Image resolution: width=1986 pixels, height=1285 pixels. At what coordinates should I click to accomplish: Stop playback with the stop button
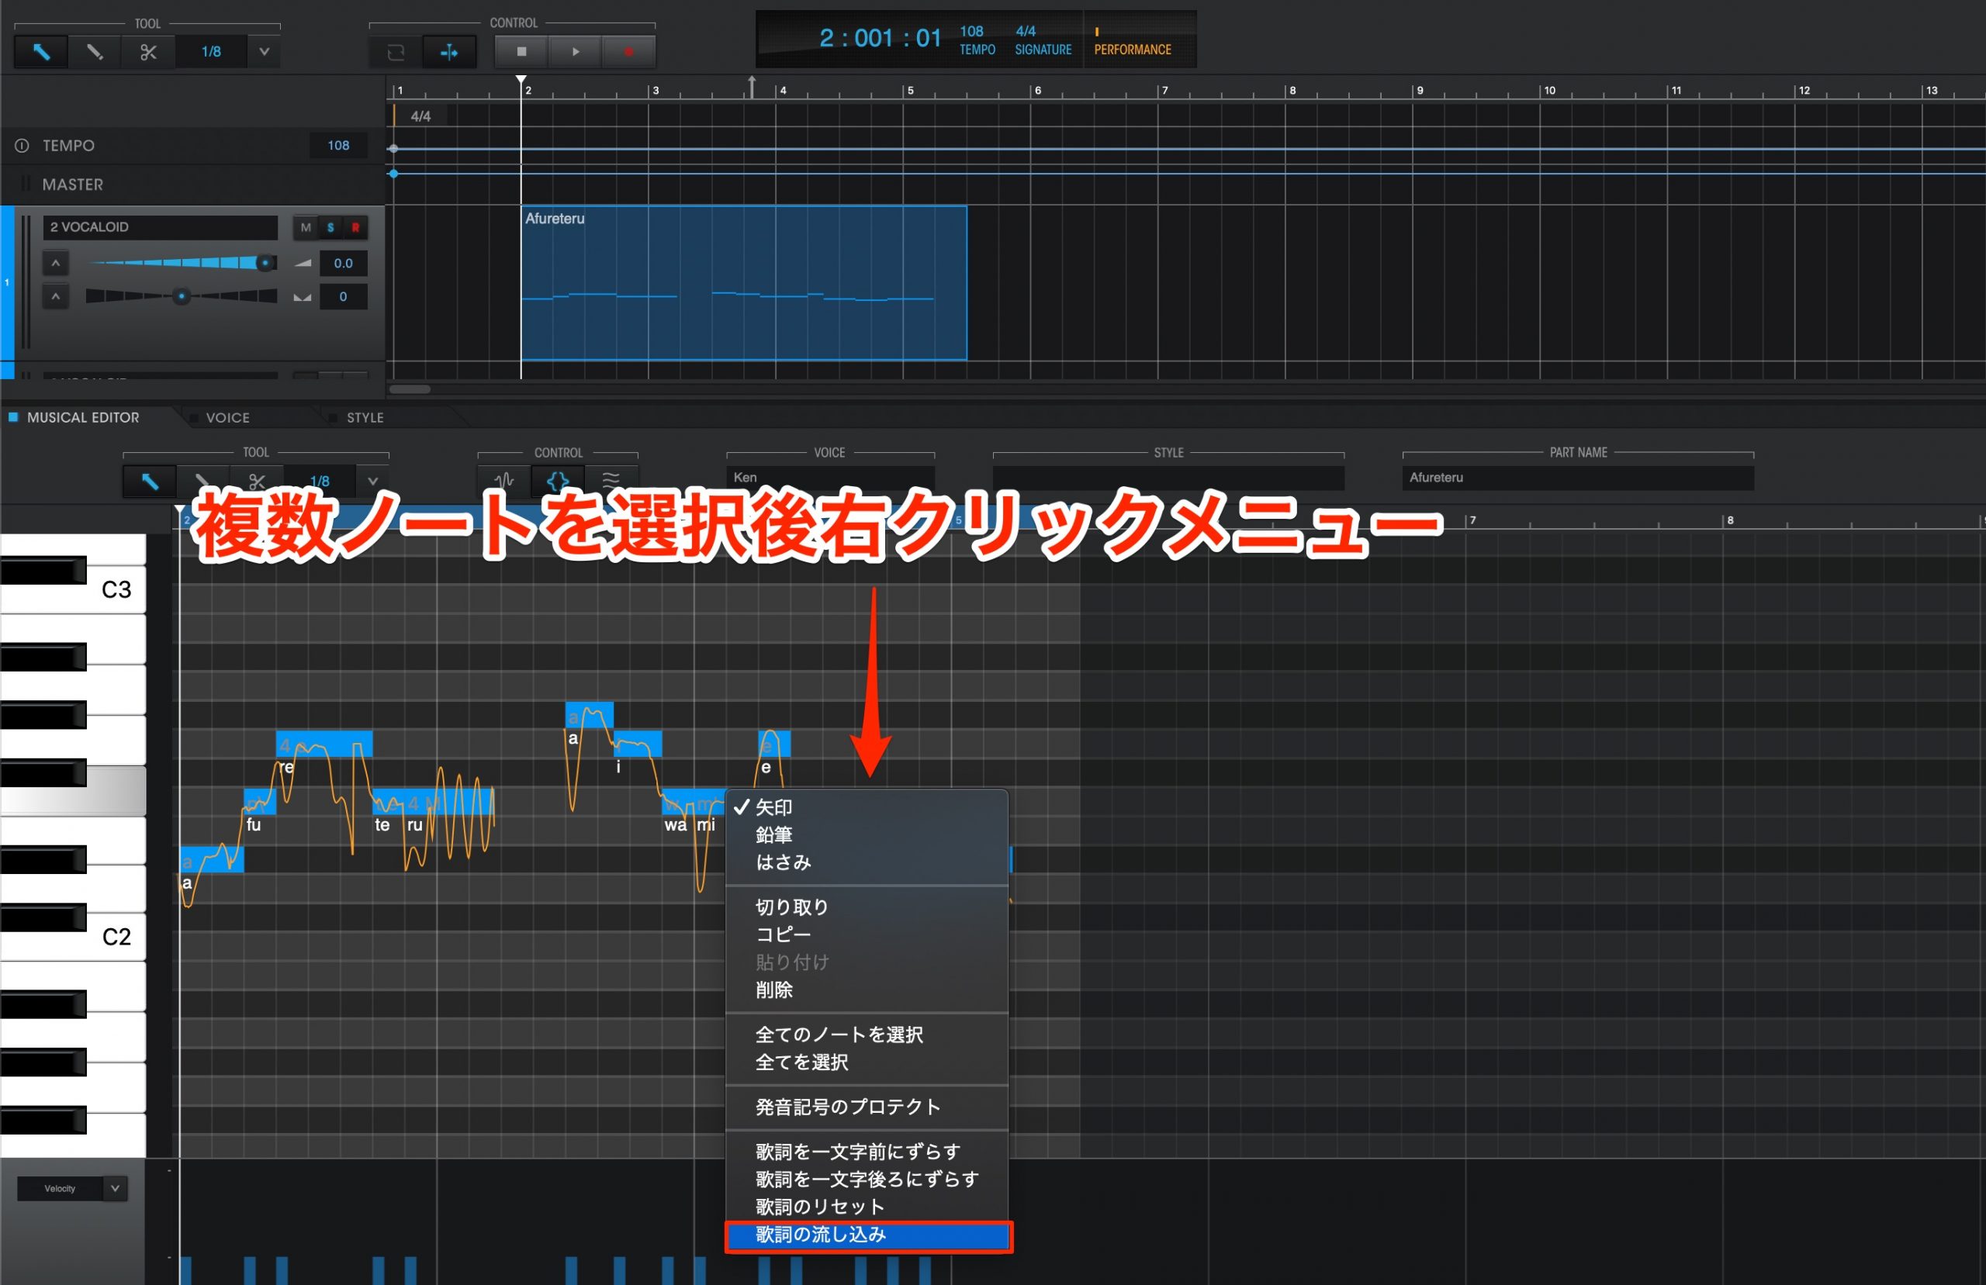521,52
